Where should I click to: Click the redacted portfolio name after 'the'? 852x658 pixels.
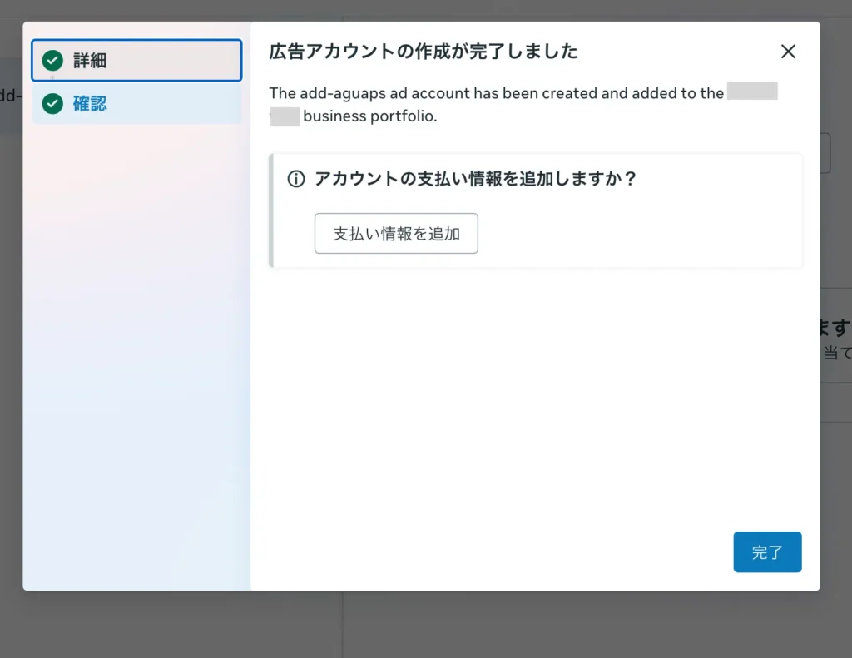tap(751, 92)
